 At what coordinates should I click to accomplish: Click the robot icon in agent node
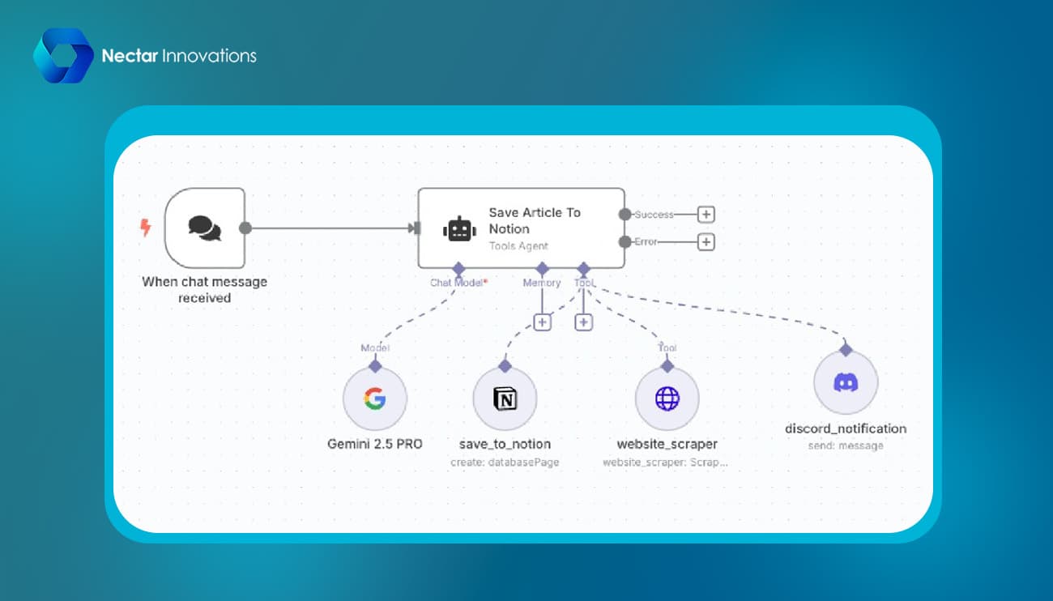[459, 229]
